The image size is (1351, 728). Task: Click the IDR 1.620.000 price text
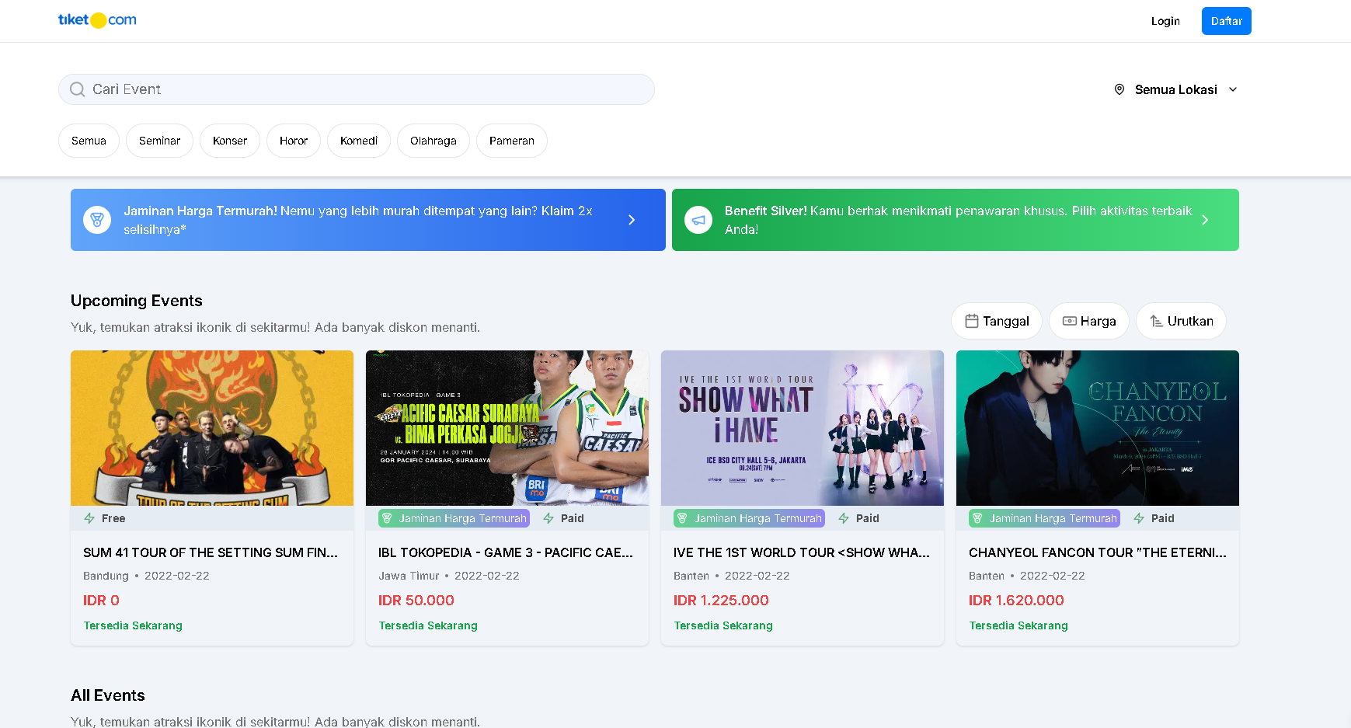pos(1016,601)
